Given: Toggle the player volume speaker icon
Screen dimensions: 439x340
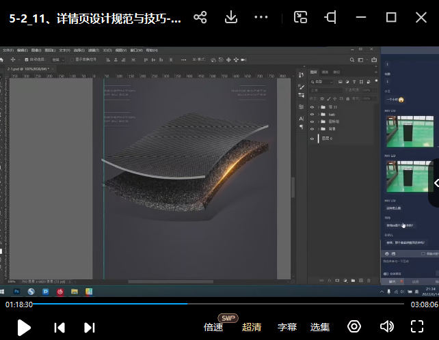Looking at the screenshot, I should pyautogui.click(x=387, y=326).
